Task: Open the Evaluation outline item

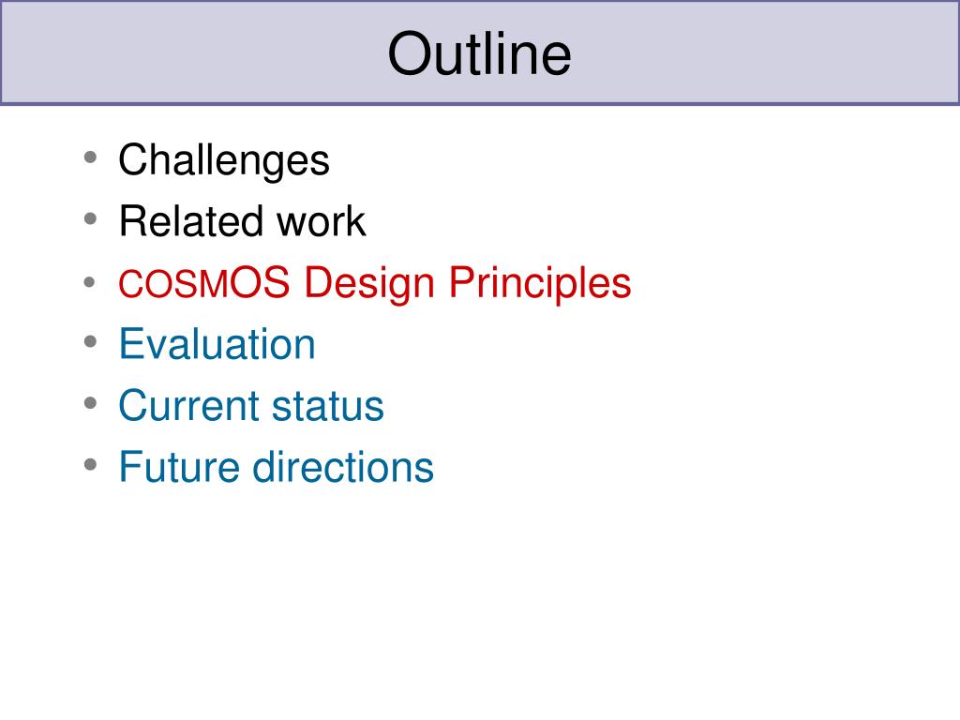Action: (217, 344)
